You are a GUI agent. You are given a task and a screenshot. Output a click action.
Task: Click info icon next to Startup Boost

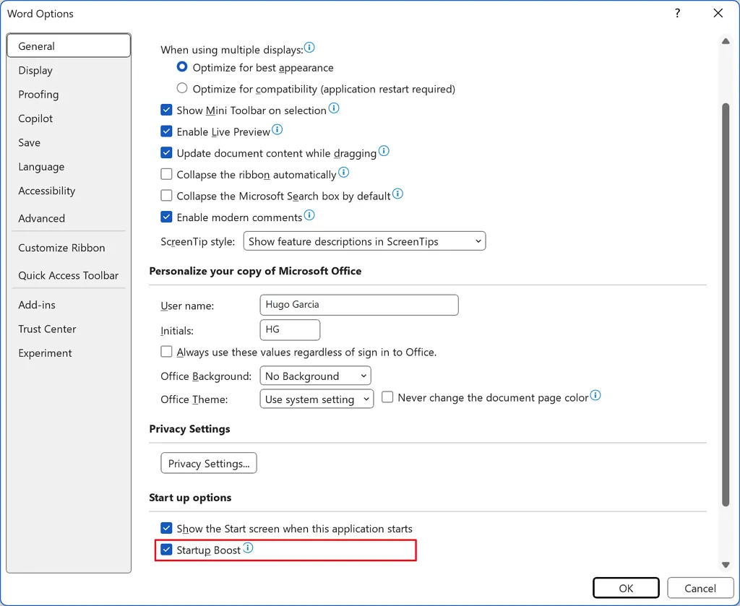tap(248, 547)
